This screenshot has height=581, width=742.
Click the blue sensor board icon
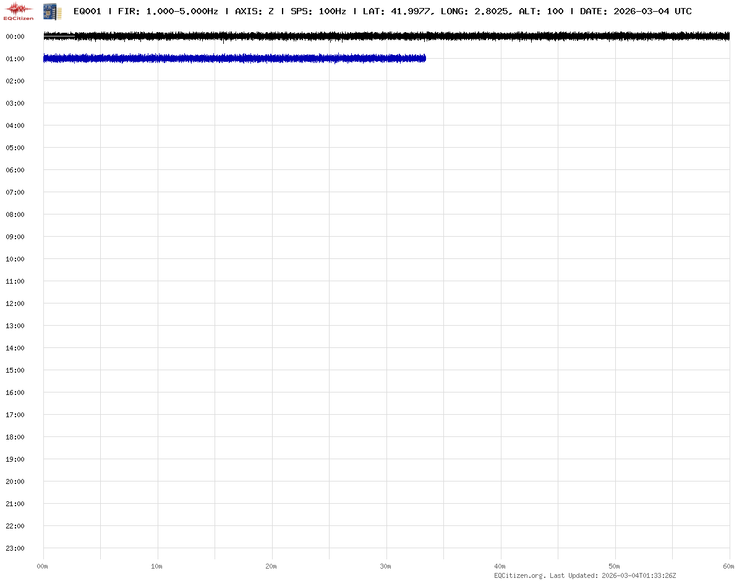pos(52,11)
